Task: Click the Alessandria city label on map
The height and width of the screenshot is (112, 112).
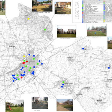Action: 32,61
